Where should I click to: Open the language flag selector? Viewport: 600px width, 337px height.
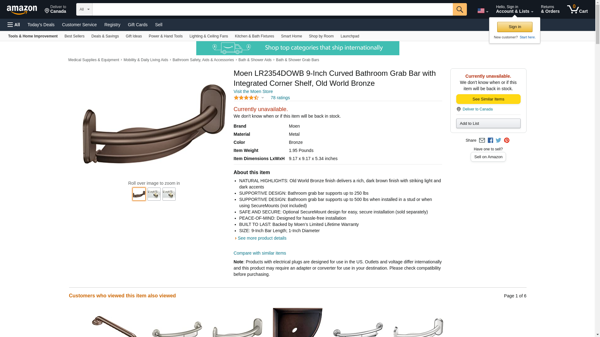pyautogui.click(x=482, y=11)
